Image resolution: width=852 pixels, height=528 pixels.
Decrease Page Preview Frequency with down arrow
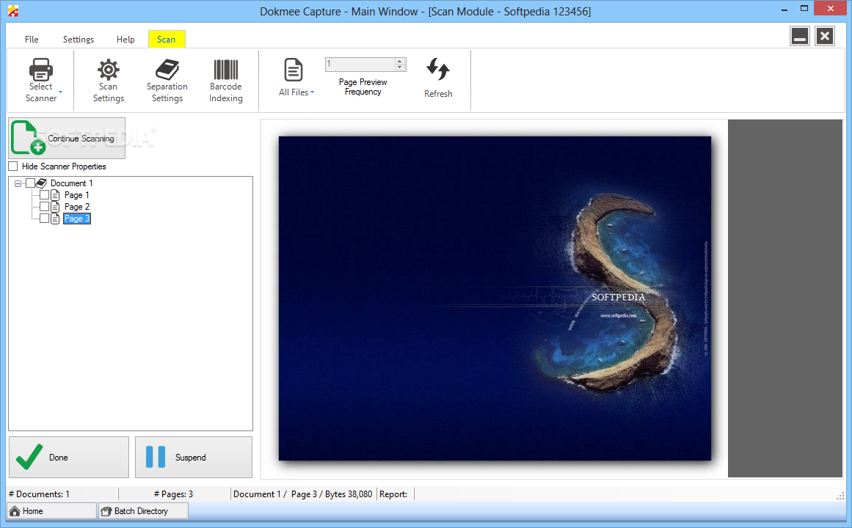click(400, 67)
